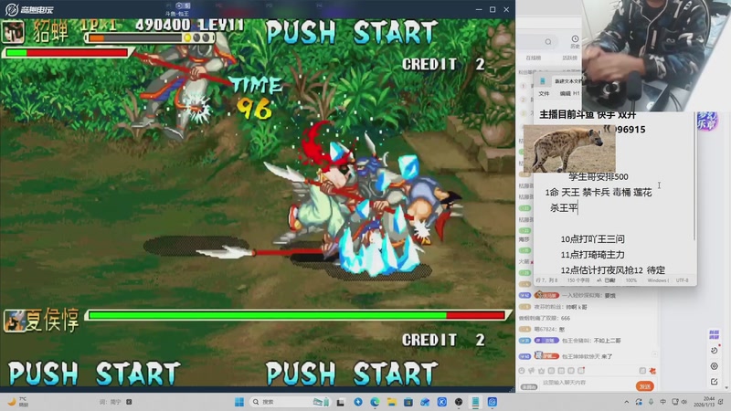
Task: Show hidden system tray icons
Action: pos(627,402)
